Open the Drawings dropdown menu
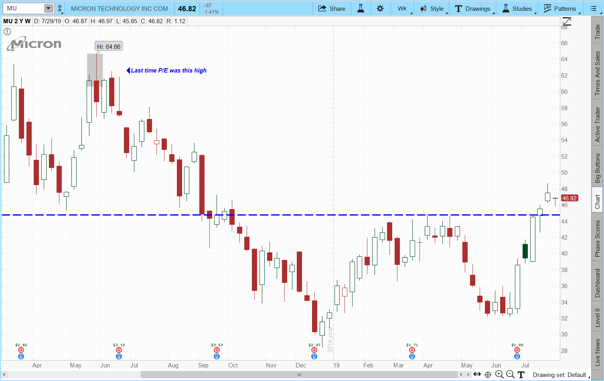This screenshot has height=381, width=604. (x=473, y=8)
